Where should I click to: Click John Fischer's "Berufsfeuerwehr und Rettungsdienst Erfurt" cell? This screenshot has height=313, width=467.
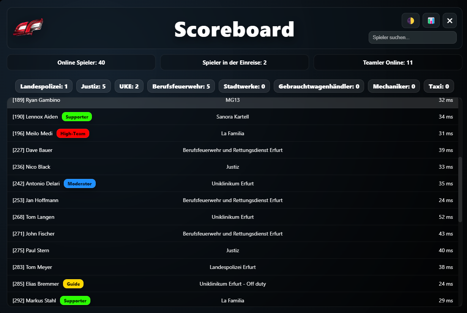pyautogui.click(x=233, y=234)
